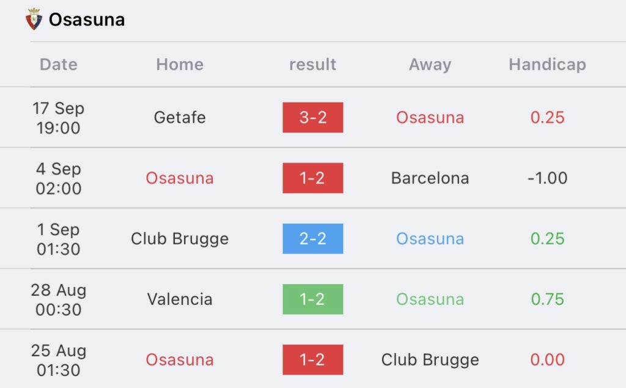Open the blue 2-2 draw result badge
The image size is (626, 388).
(x=313, y=239)
